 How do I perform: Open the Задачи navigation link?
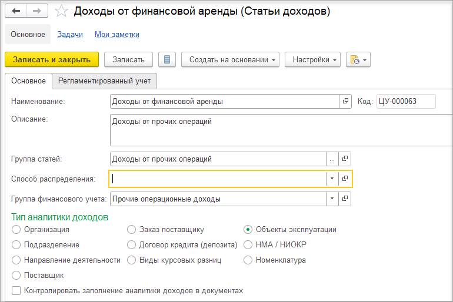coord(69,35)
